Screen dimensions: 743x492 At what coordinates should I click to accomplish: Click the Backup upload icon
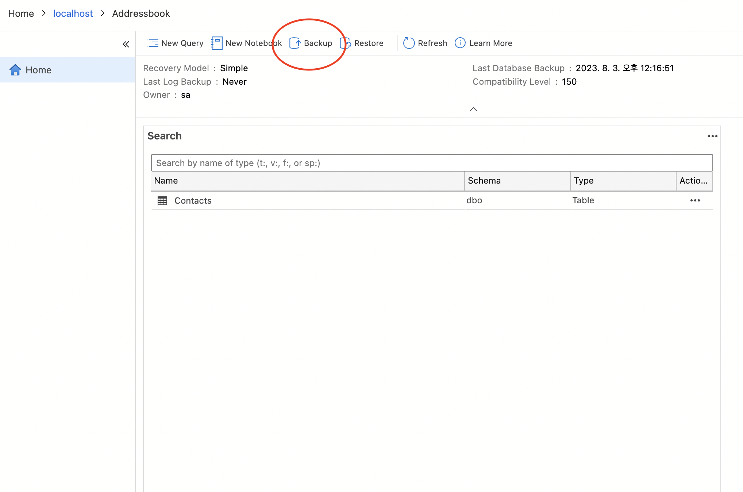(295, 43)
